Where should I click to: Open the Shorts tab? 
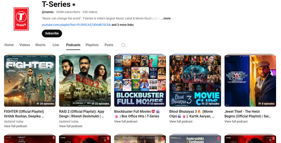40,45
